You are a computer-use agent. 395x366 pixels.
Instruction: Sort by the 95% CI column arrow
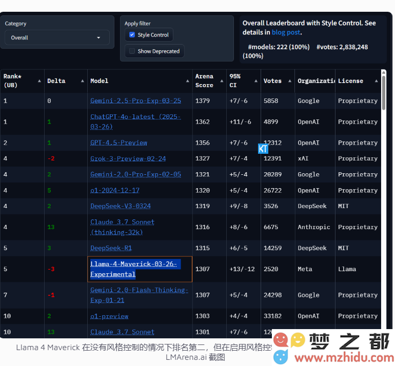click(256, 81)
